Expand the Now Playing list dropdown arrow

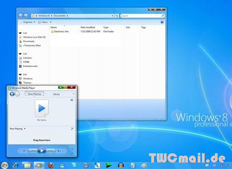pyautogui.click(x=25, y=129)
